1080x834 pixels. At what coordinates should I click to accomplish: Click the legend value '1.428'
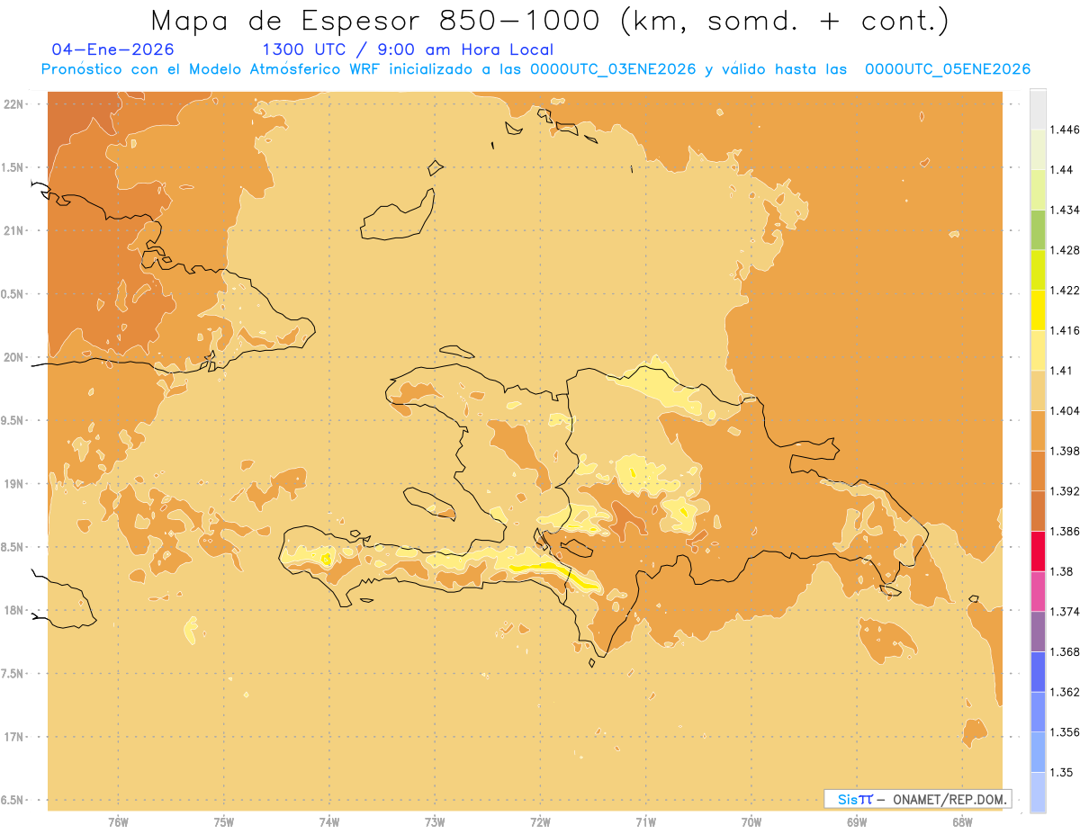[x=1065, y=250]
